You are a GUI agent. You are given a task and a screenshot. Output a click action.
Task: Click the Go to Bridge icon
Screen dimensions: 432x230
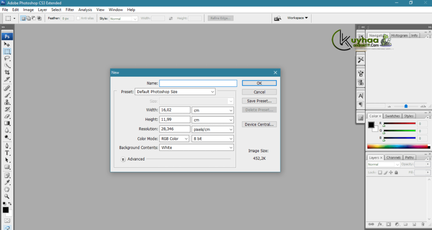[x=277, y=18]
